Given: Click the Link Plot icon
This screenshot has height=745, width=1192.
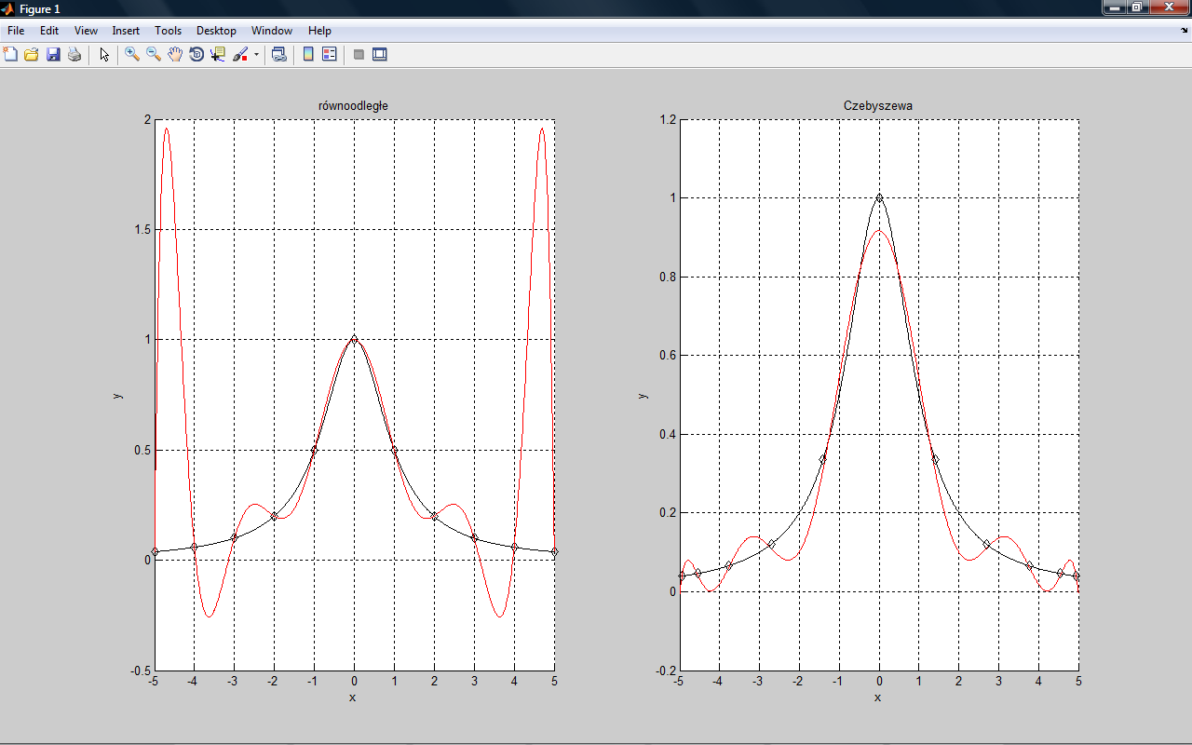Looking at the screenshot, I should pos(278,55).
